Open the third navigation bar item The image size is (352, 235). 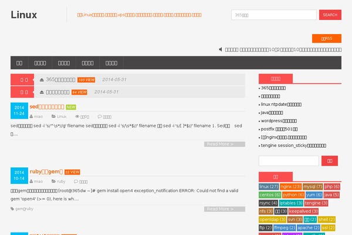(64, 63)
